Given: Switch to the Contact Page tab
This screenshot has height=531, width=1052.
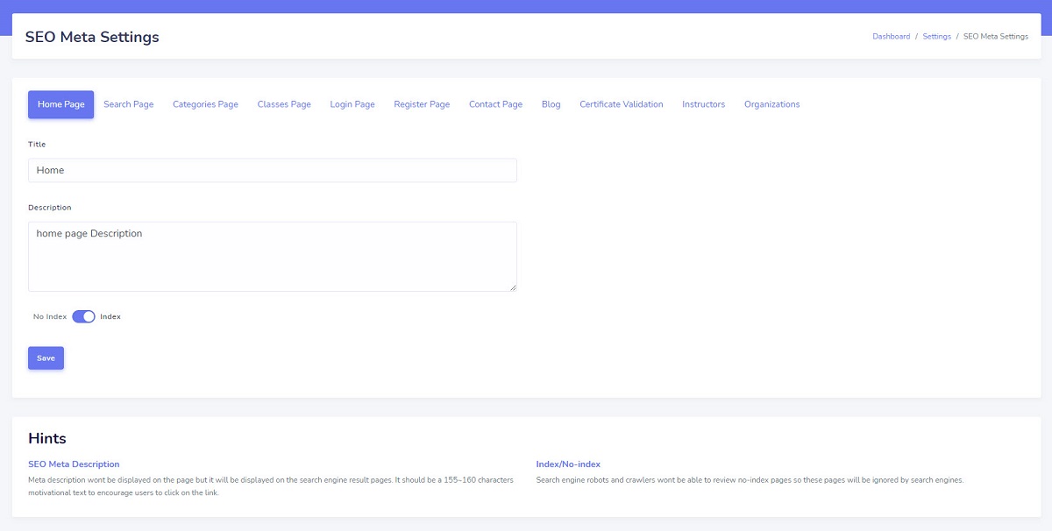Looking at the screenshot, I should click(x=495, y=104).
